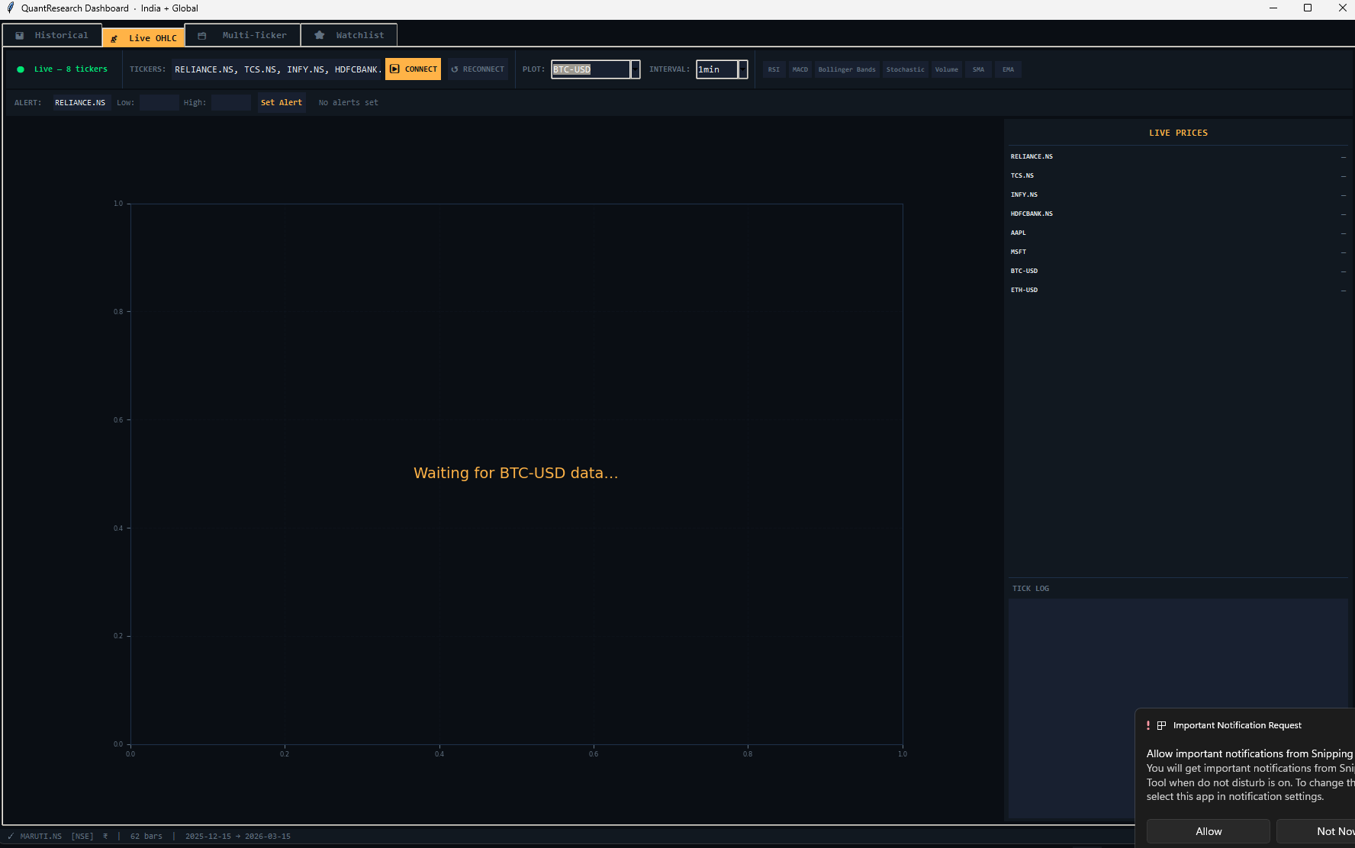Click Allow in the notification request
1355x848 pixels.
tap(1208, 831)
